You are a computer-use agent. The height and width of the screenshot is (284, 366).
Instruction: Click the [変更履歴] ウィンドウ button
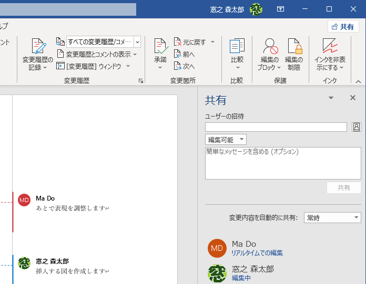pos(89,66)
